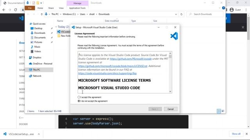Click the VS Code logo in Setup header
Viewport: 250px width, 140px height.
click(x=174, y=36)
